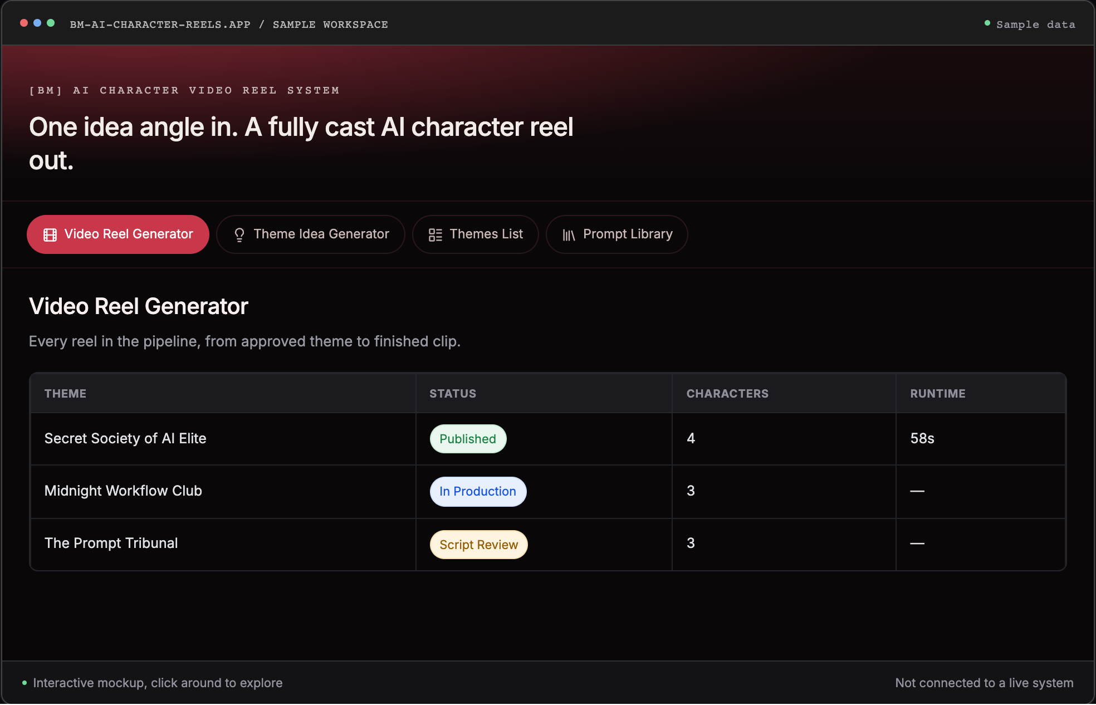Click the In Production status badge
Screen dimensions: 1096x705
(x=478, y=492)
